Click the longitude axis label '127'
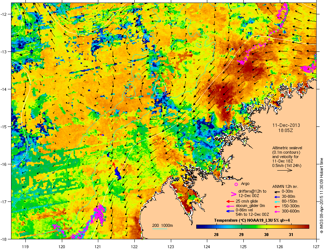Screen dimensions: 324x250 (x=316, y=246)
